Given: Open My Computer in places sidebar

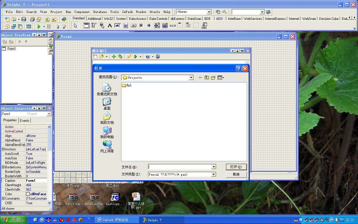Looking at the screenshot, I should 107,132.
